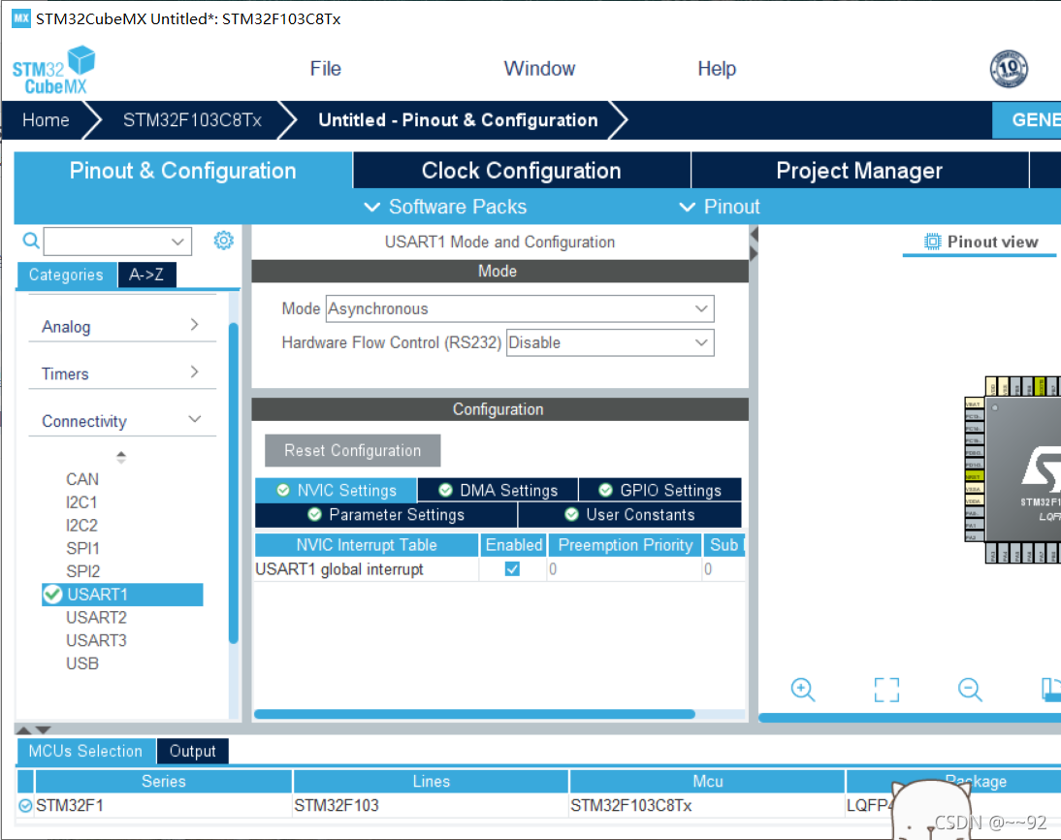
Task: Open the Help menu
Action: pos(717,68)
